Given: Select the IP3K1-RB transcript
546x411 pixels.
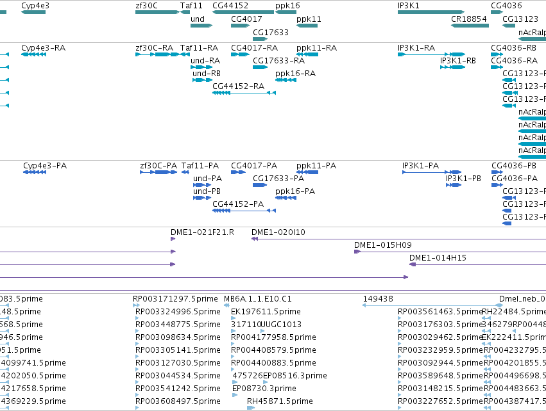Looking at the screenshot, I should coord(452,67).
